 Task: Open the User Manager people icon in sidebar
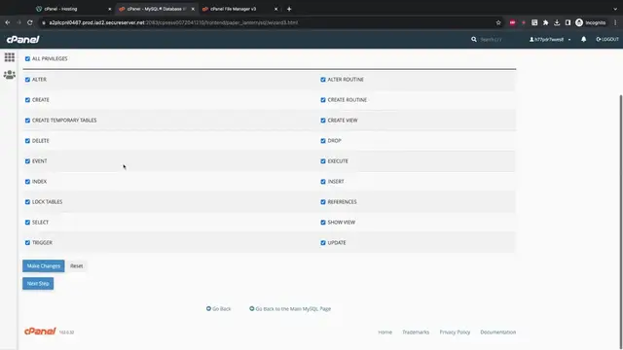(10, 75)
